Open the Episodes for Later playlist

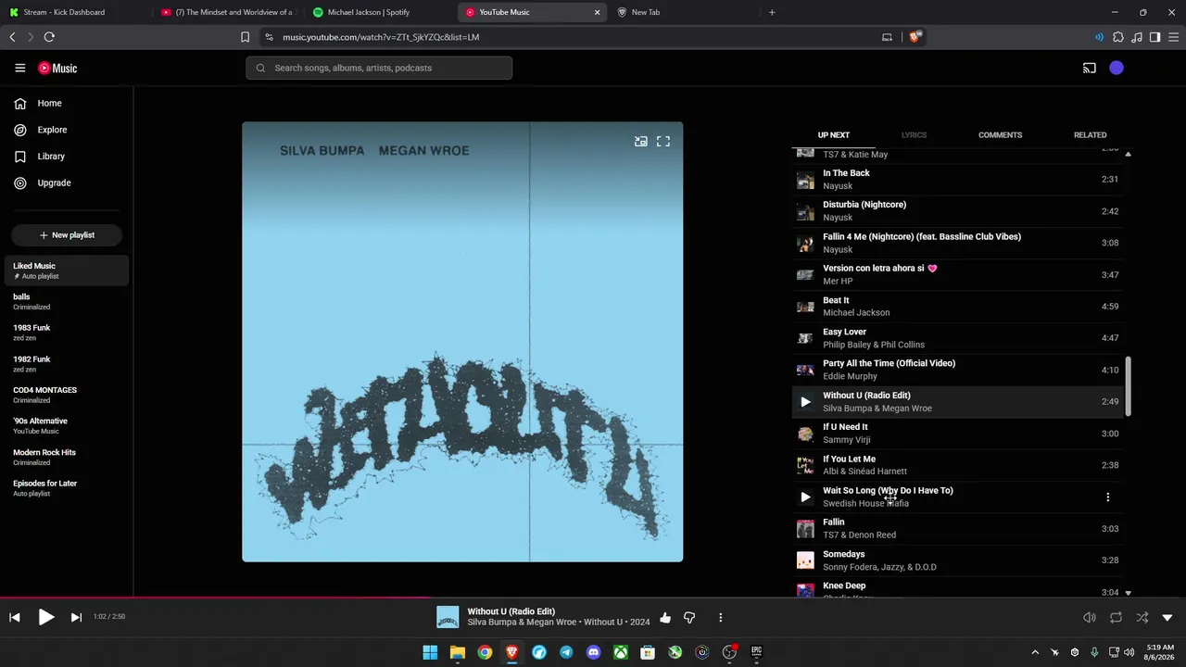tap(67, 488)
